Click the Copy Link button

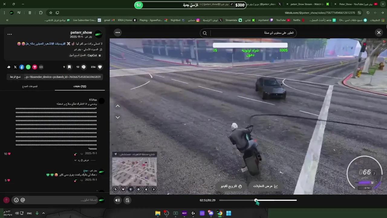click(x=15, y=77)
